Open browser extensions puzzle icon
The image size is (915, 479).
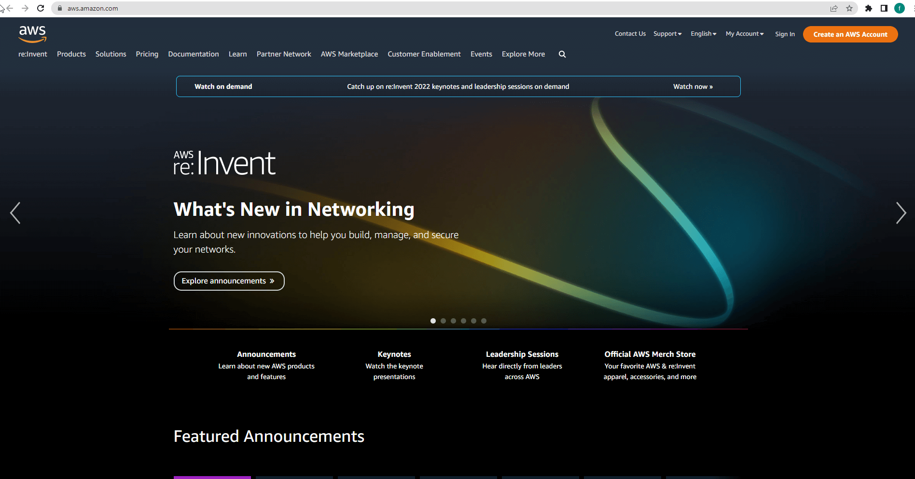(869, 8)
